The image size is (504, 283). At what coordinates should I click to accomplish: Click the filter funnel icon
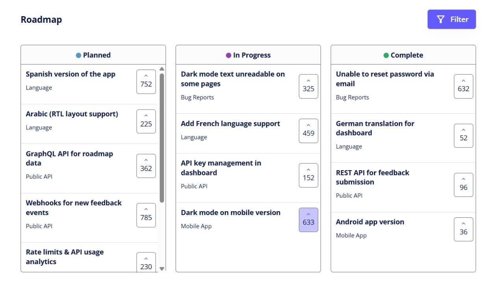click(x=440, y=19)
